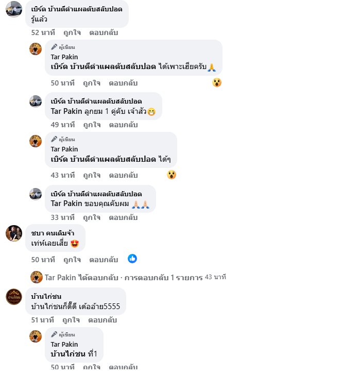Open the 52 นาที timestamp of the first comment
The width and height of the screenshot is (359, 375).
[x=43, y=32]
